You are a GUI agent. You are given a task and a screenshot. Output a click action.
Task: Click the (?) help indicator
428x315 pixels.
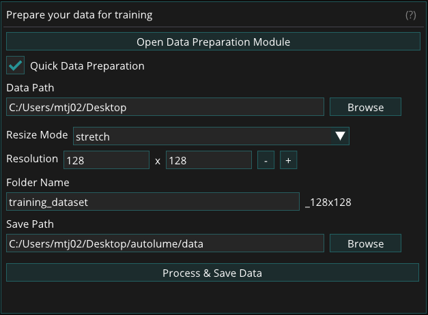pyautogui.click(x=410, y=15)
